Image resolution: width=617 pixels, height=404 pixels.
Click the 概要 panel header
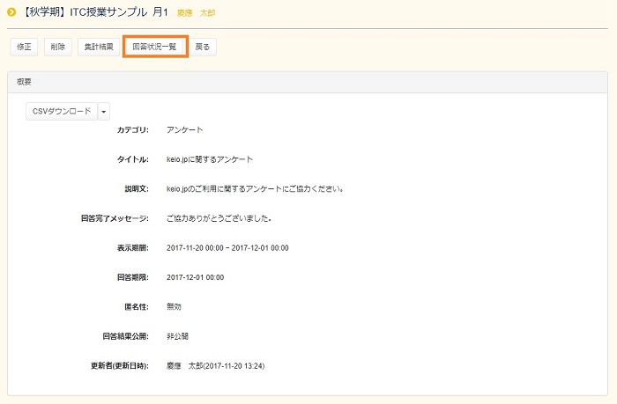tap(25, 81)
